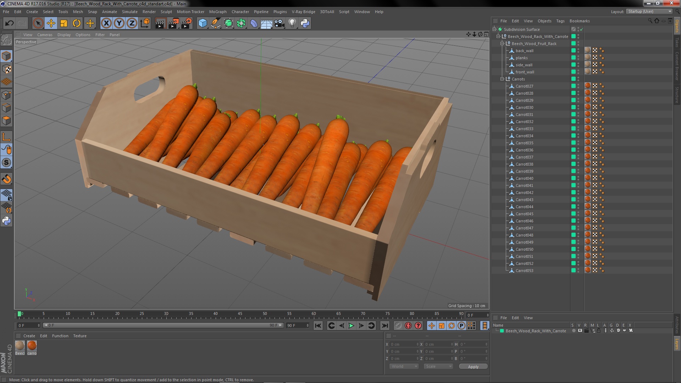This screenshot has height=383, width=681.
Task: Click the Undo arrow icon
Action: (9, 23)
